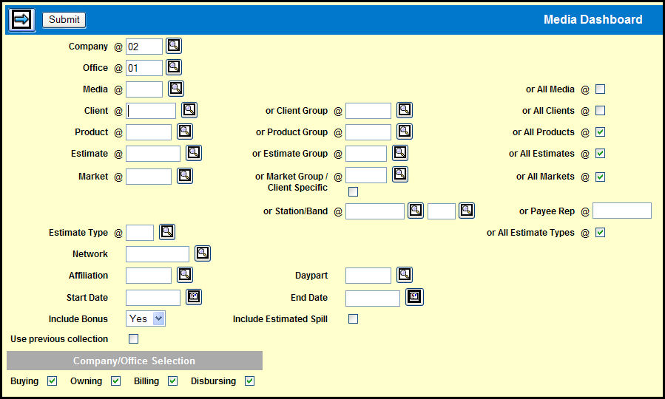Open the Company lookup magnifier icon
Image resolution: width=665 pixels, height=399 pixels.
[x=173, y=46]
